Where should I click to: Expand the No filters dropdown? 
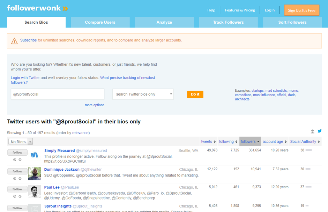(x=21, y=142)
